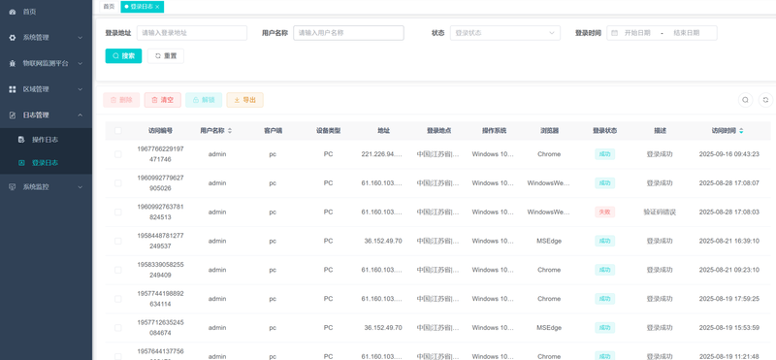Image resolution: width=776 pixels, height=360 pixels.
Task: Switch to the 首页 tab
Action: coord(109,7)
